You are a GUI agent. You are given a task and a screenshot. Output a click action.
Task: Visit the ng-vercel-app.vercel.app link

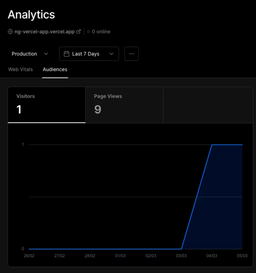(44, 32)
